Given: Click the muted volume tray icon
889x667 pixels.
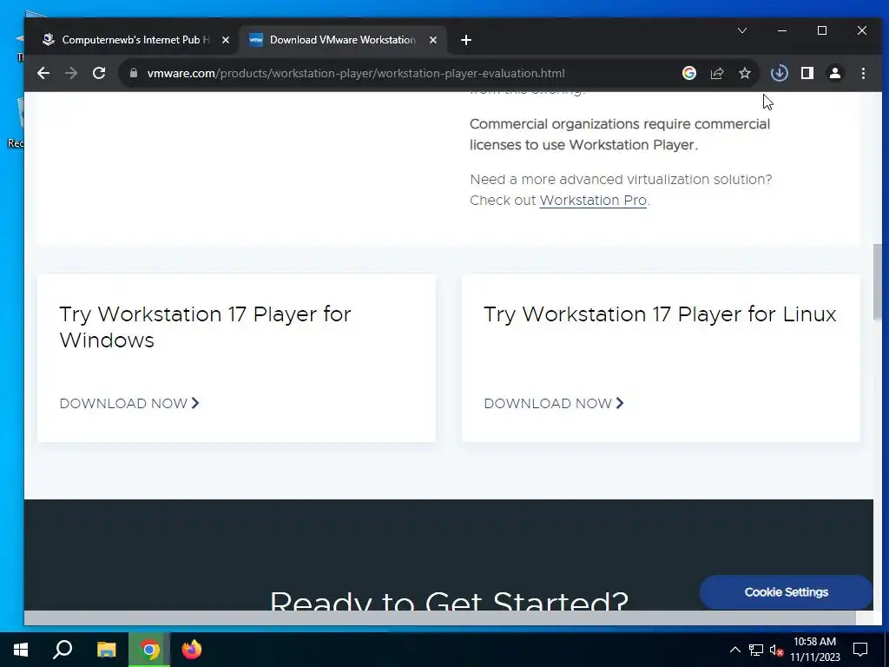Looking at the screenshot, I should tap(776, 650).
